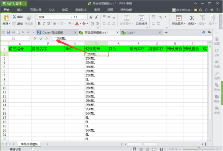Open the font size 11 dropdown
Viewport: 223px width, 151px height.
(86, 17)
